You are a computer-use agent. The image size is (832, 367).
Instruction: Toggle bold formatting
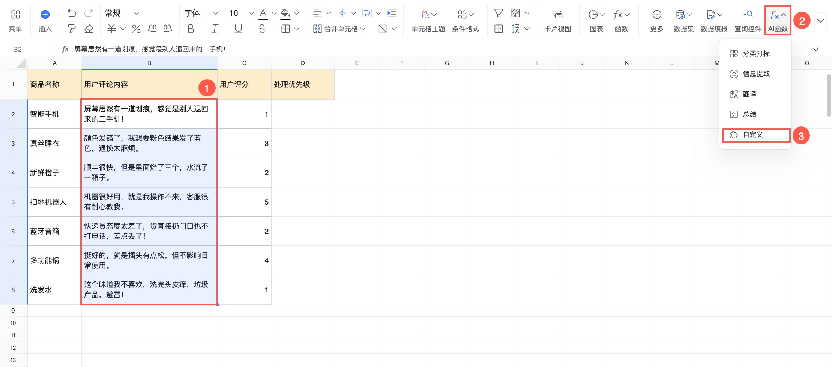191,29
